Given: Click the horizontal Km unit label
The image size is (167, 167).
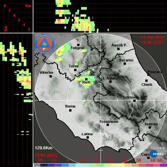Looking at the screenshot, I should tap(28, 6).
